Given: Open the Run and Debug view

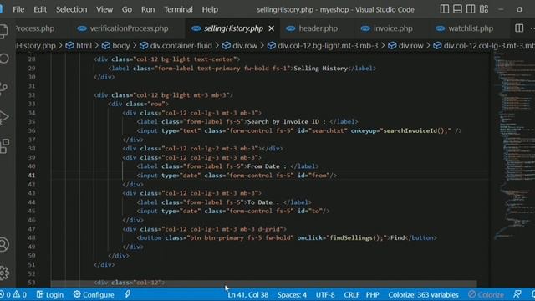Looking at the screenshot, I should (3, 117).
